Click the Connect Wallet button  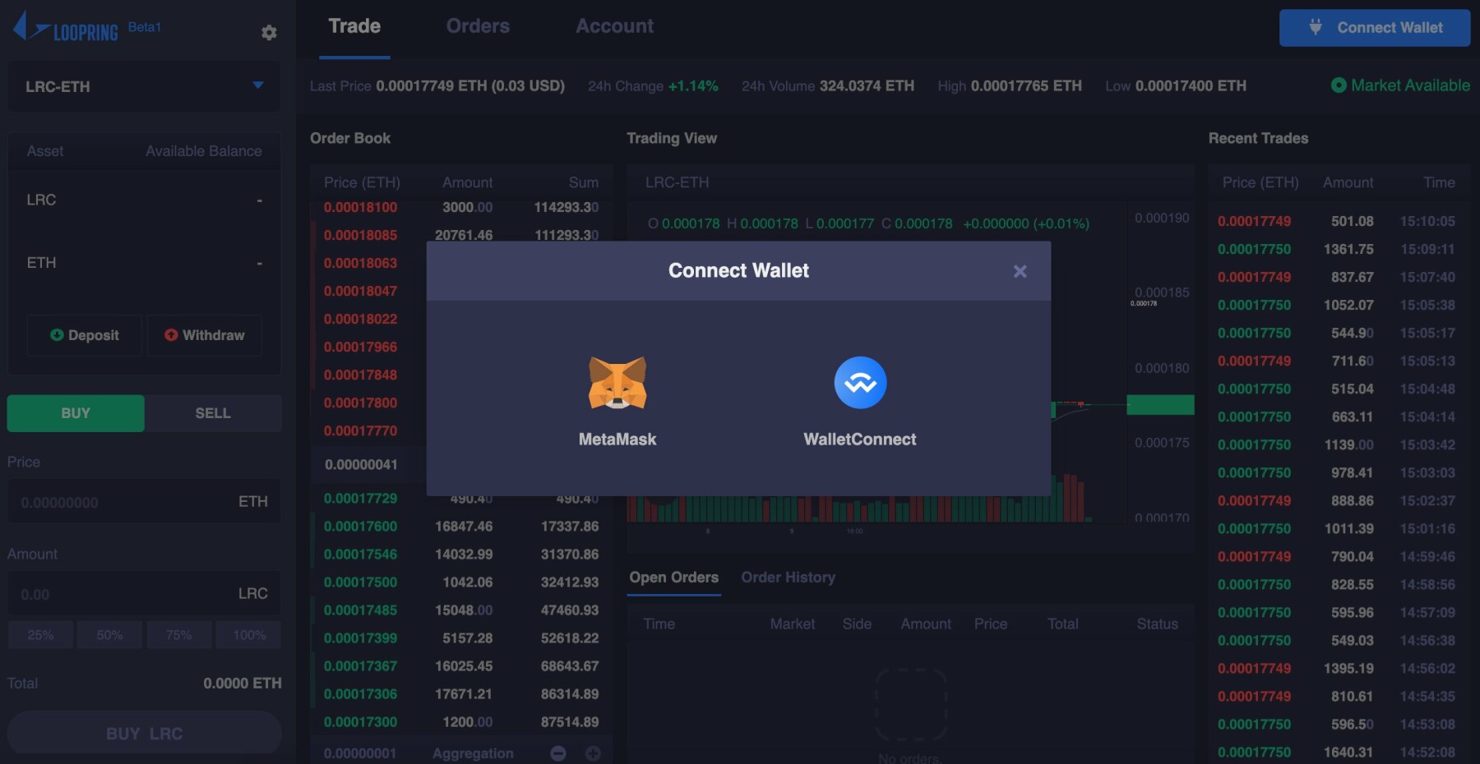pyautogui.click(x=1374, y=27)
